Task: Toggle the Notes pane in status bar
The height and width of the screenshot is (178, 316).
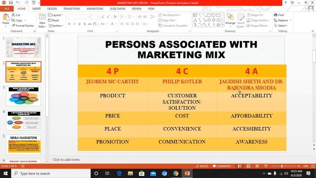Action: tap(202, 166)
